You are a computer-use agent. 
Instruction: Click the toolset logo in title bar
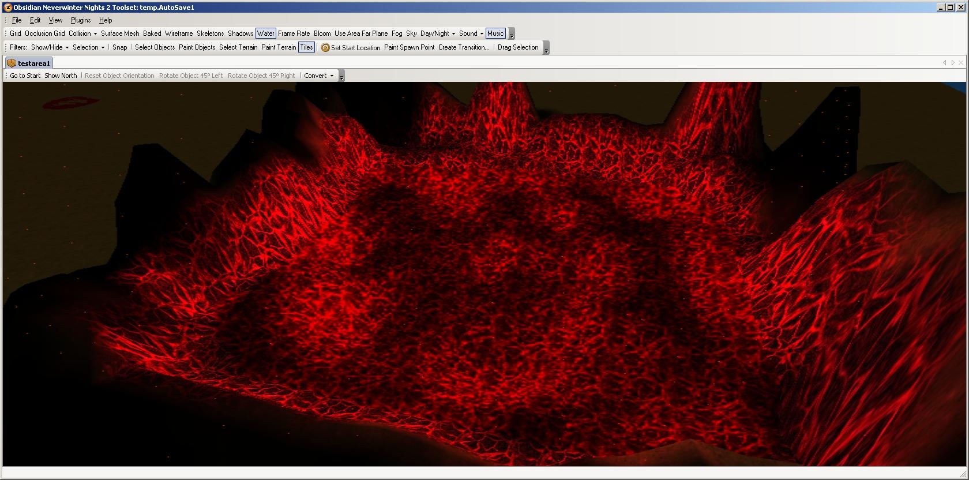click(8, 7)
